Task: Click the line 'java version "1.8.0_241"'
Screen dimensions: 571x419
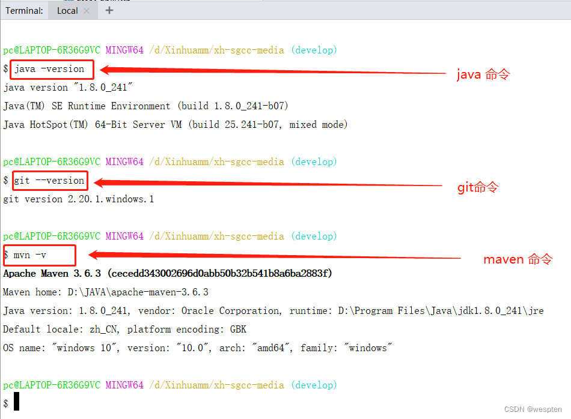Action: [x=68, y=87]
